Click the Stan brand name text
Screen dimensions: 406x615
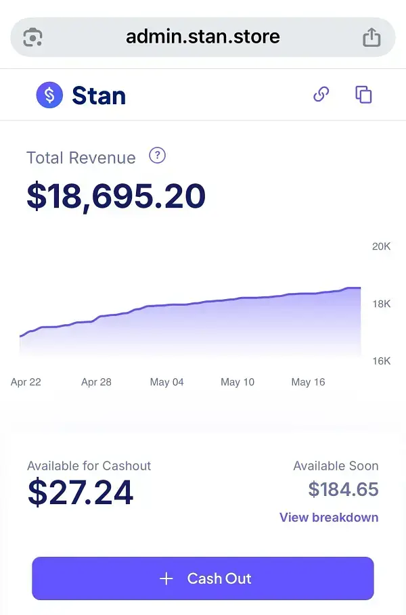tap(99, 95)
